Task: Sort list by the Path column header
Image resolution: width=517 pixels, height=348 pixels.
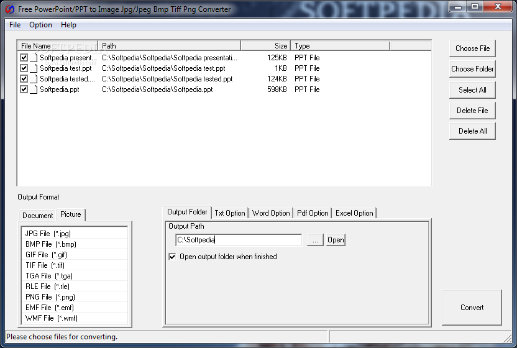Action: click(x=170, y=46)
